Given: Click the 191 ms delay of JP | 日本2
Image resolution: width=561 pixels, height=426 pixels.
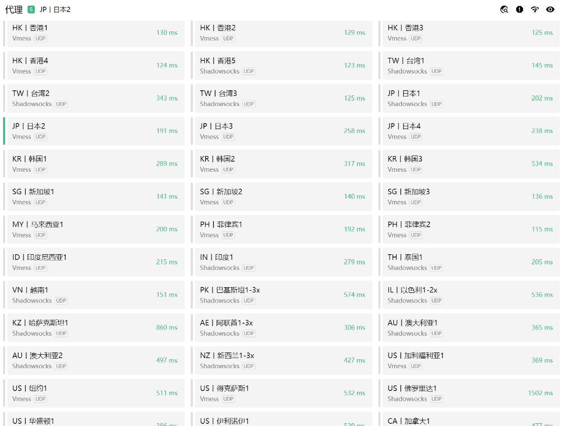Looking at the screenshot, I should (167, 131).
